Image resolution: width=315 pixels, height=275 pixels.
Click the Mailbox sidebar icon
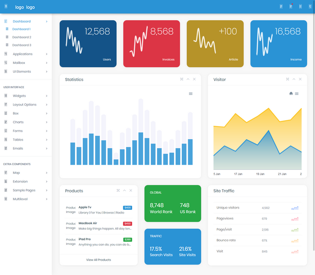[x=6, y=62]
